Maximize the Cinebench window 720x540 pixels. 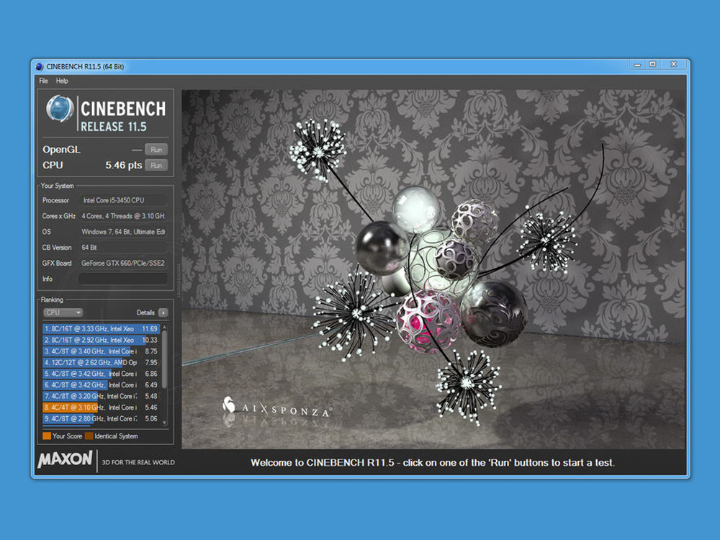(x=652, y=65)
